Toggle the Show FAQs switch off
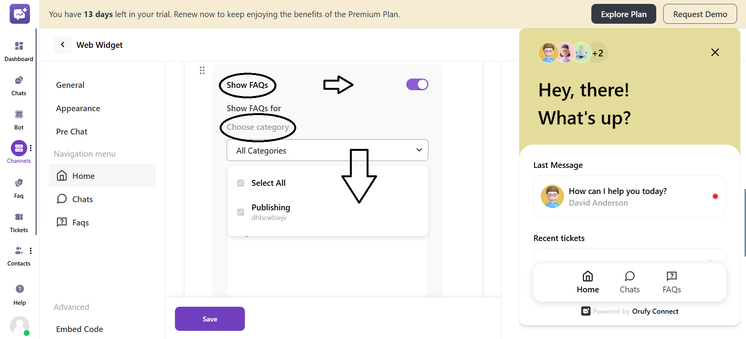The image size is (746, 339). pos(417,84)
